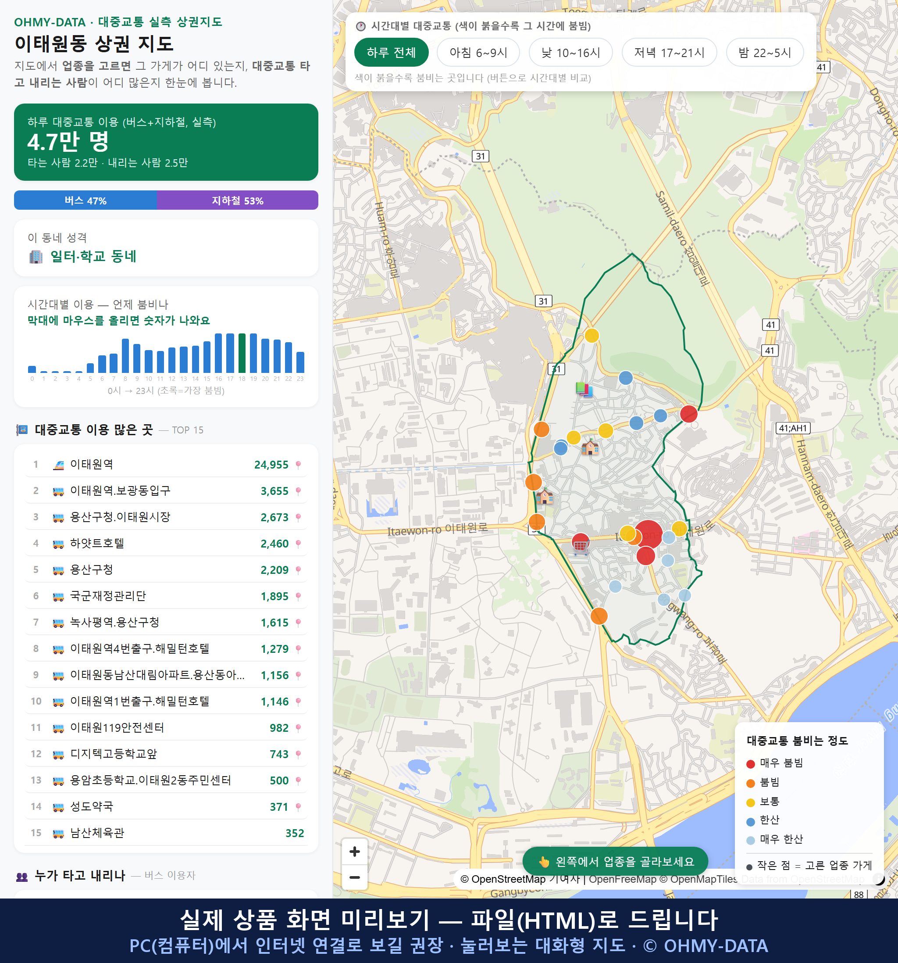Select the 이태원역.보광동입구 list row
Screen dimensions: 898x963
166,490
